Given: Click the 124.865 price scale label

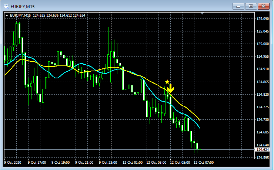Looking at the screenshot, I should (x=263, y=82).
